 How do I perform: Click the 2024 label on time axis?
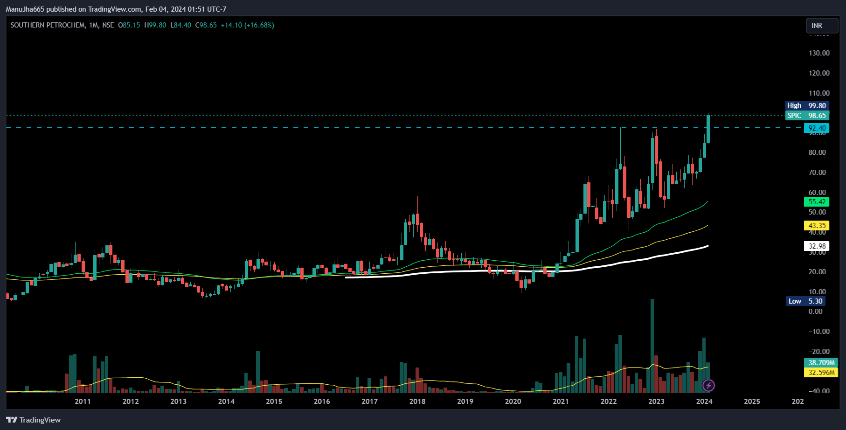[704, 402]
